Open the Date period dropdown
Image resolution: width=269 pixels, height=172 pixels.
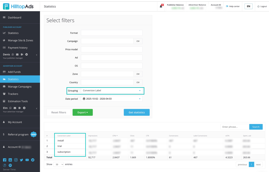pos(112,99)
